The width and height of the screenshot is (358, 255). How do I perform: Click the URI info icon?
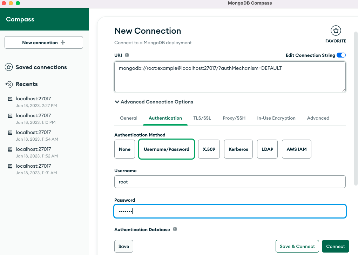[127, 55]
